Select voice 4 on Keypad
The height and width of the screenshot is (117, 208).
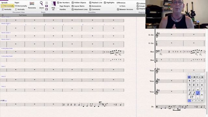(x=199, y=101)
